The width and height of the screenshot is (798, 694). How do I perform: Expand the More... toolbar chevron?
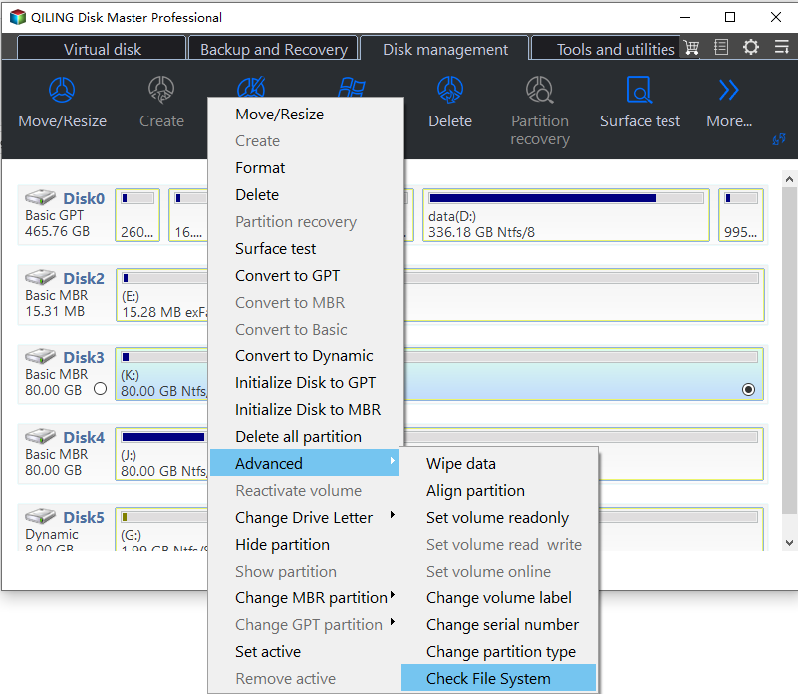729,90
